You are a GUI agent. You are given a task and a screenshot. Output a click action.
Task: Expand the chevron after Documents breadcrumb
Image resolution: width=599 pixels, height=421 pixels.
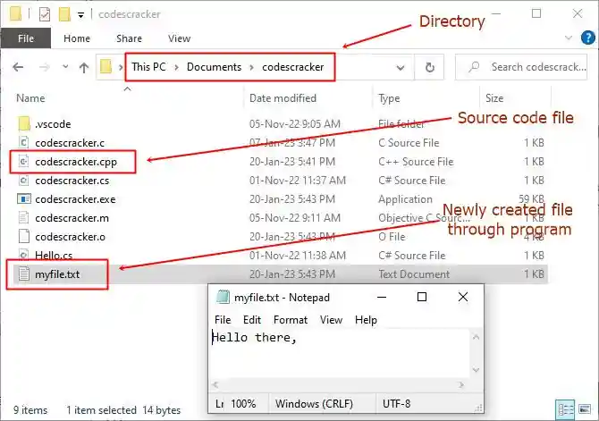[251, 67]
